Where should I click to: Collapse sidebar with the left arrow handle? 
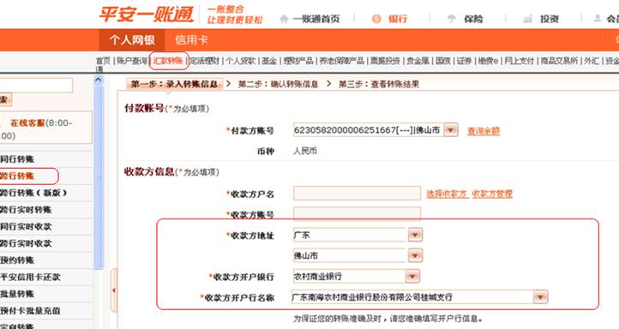pyautogui.click(x=114, y=290)
